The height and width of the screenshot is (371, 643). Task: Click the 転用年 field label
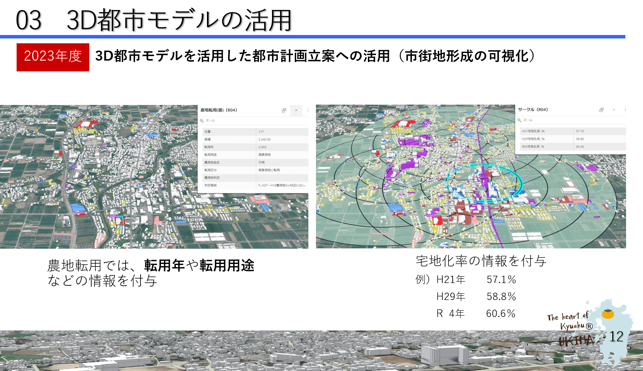(x=209, y=147)
